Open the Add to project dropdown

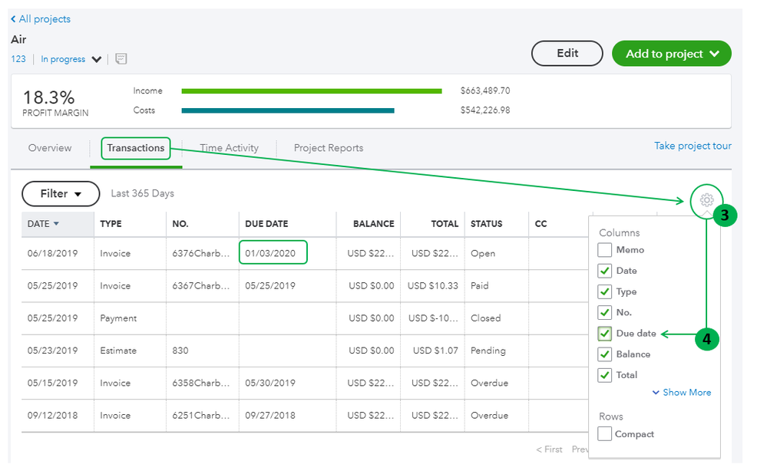(671, 54)
